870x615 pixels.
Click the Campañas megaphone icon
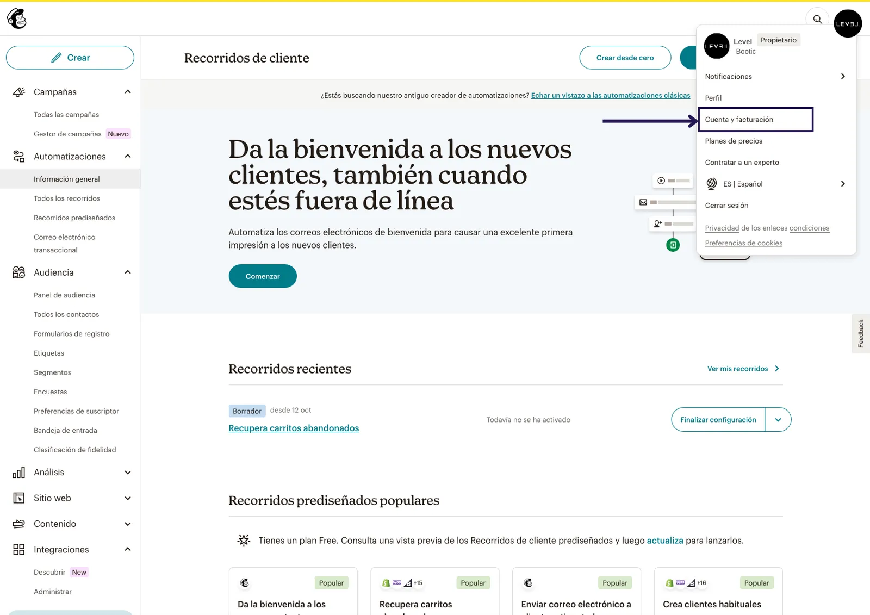[x=19, y=92]
